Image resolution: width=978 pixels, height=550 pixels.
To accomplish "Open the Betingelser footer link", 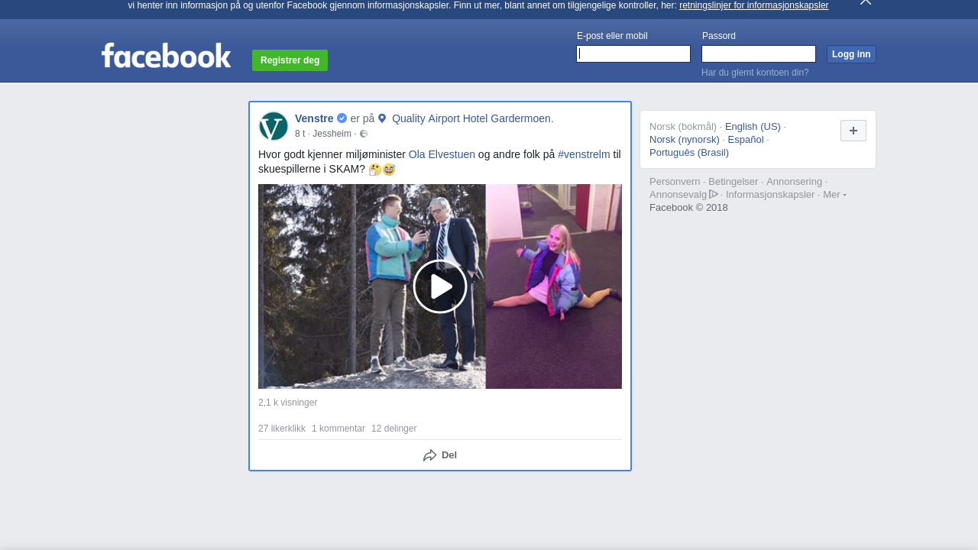I will pyautogui.click(x=733, y=182).
